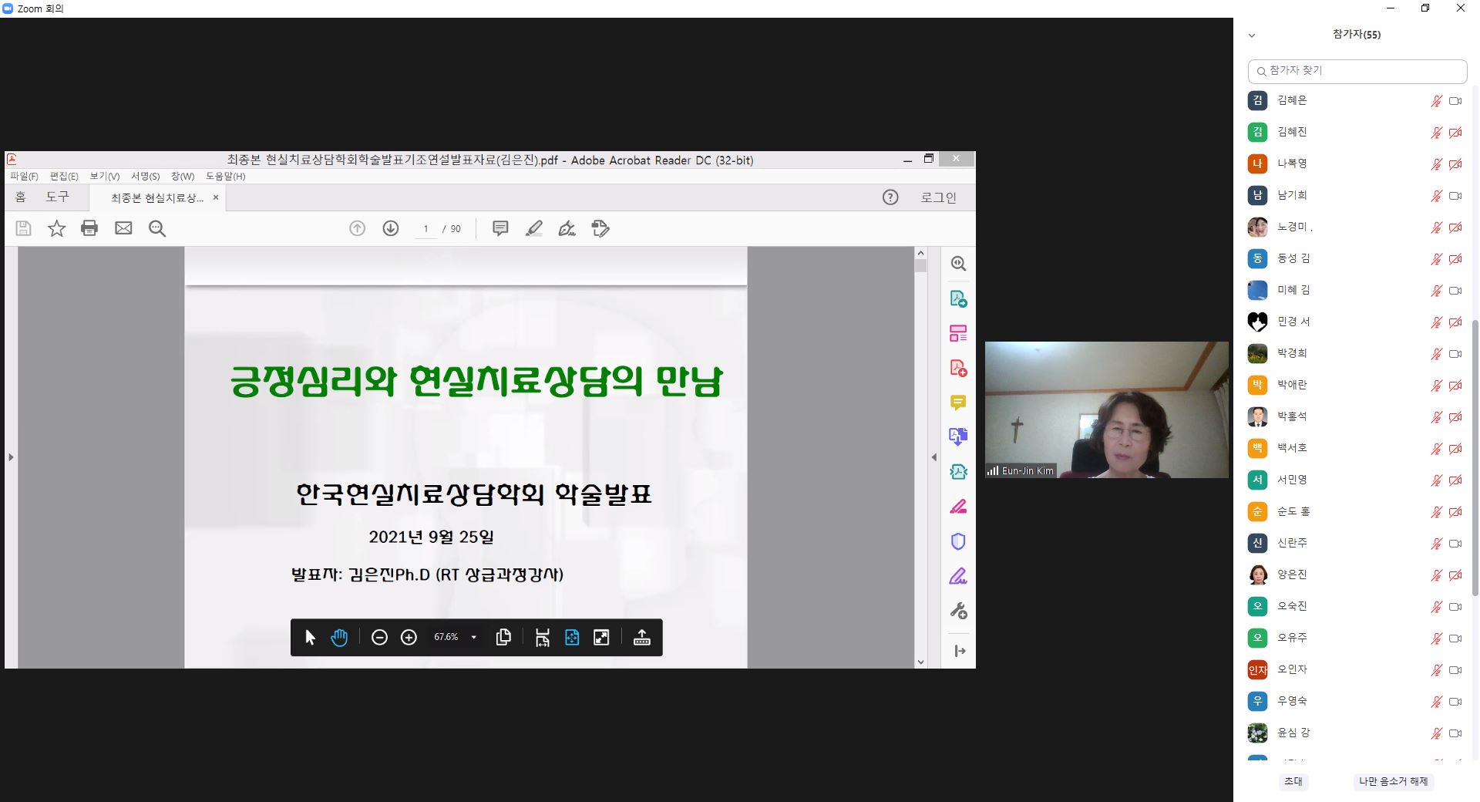
Task: Click the page number input field
Action: click(425, 229)
